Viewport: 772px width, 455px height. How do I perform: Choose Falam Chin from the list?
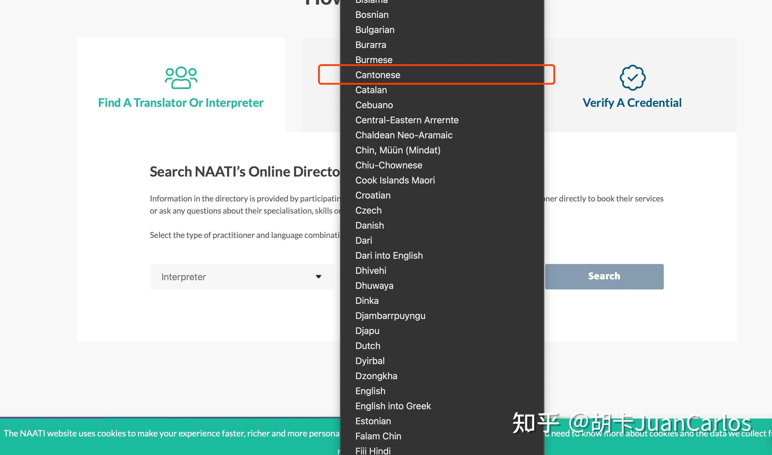(378, 436)
